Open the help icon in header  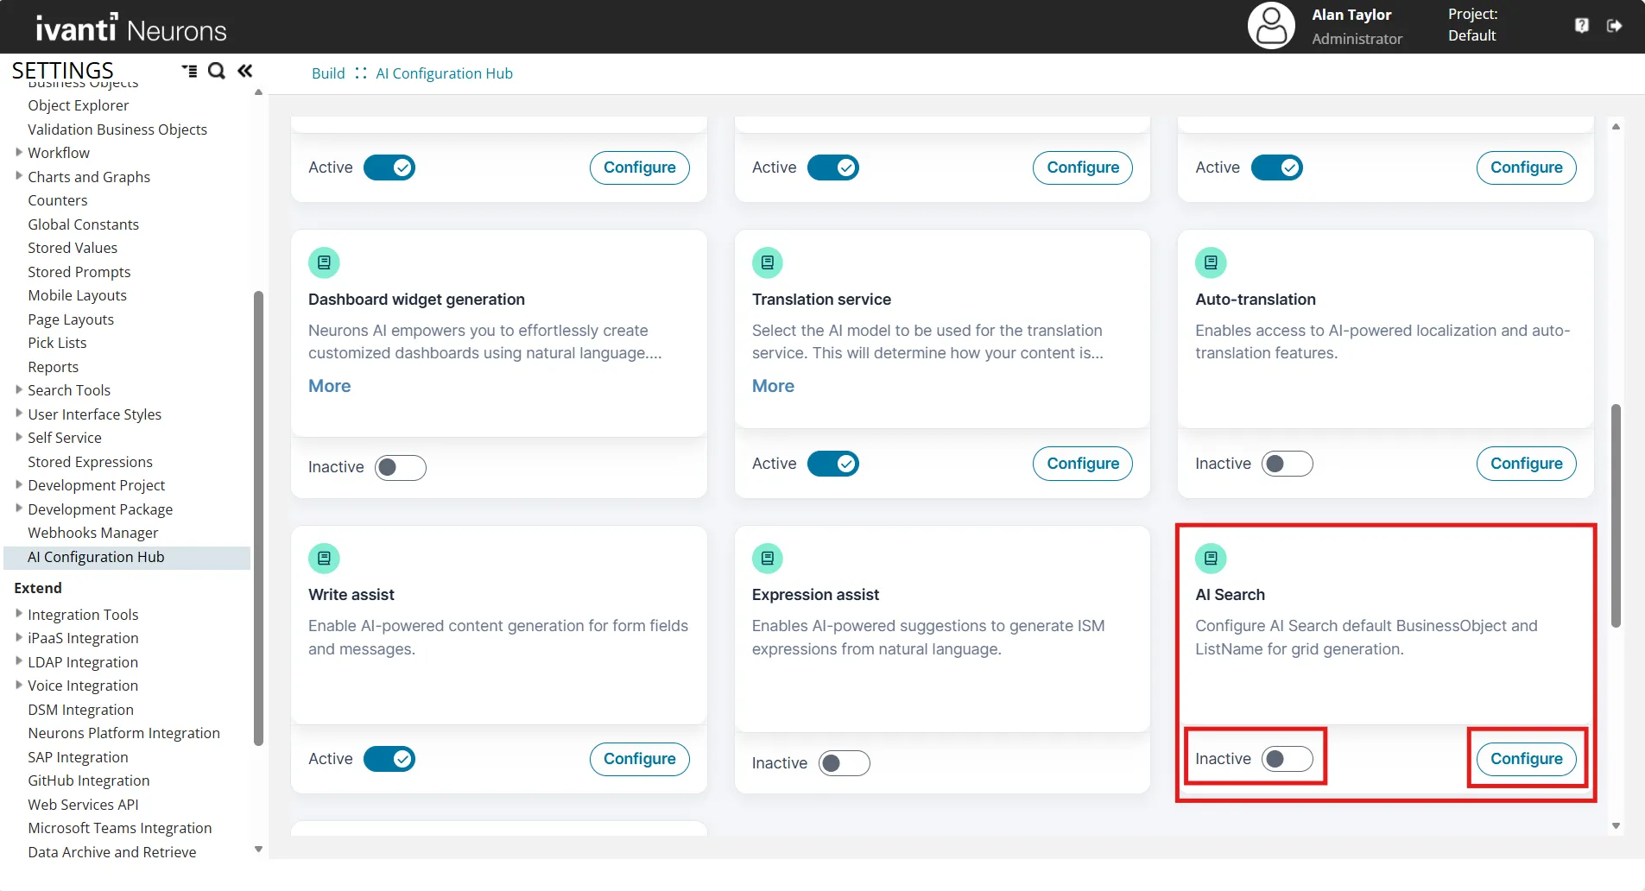click(1581, 25)
